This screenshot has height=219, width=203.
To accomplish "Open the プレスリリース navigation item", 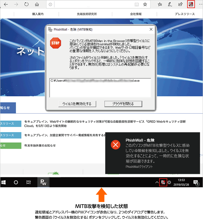I will coord(185,14).
